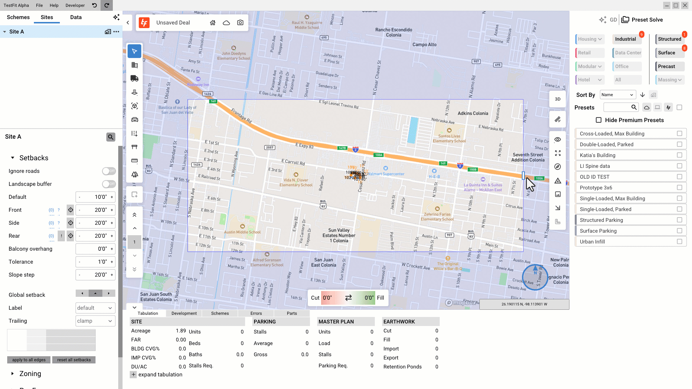Check the Hide Premium Presets checkbox
The width and height of the screenshot is (692, 389).
coord(599,120)
